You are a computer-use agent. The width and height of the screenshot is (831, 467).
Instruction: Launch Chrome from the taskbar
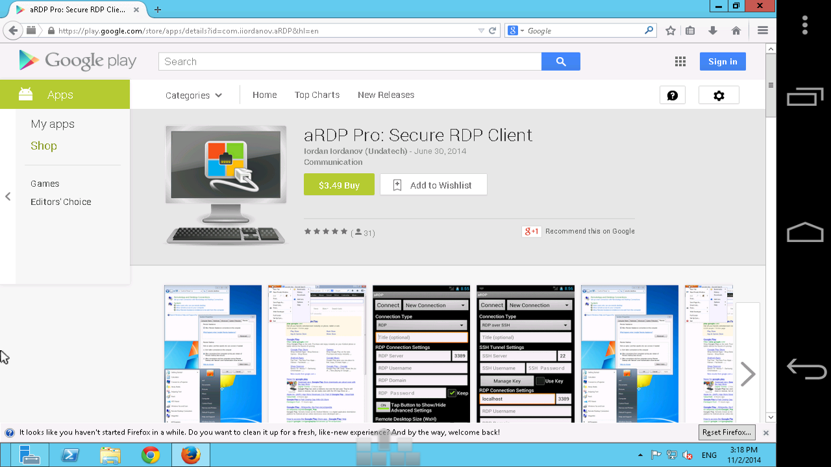click(151, 455)
